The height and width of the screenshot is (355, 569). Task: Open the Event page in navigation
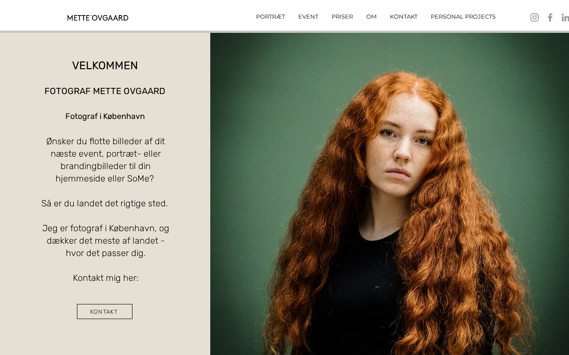[x=308, y=17]
